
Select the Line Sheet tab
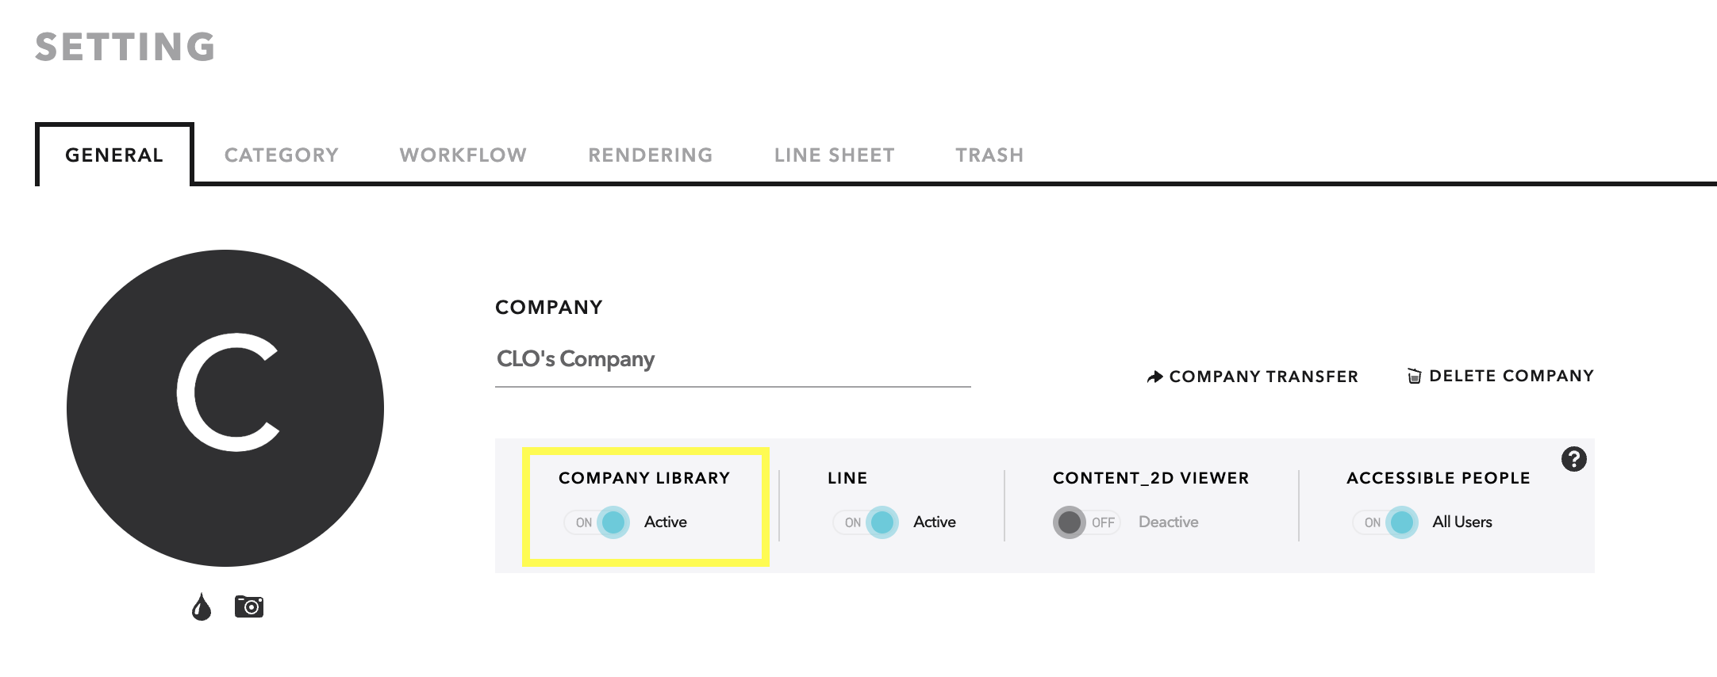(835, 155)
